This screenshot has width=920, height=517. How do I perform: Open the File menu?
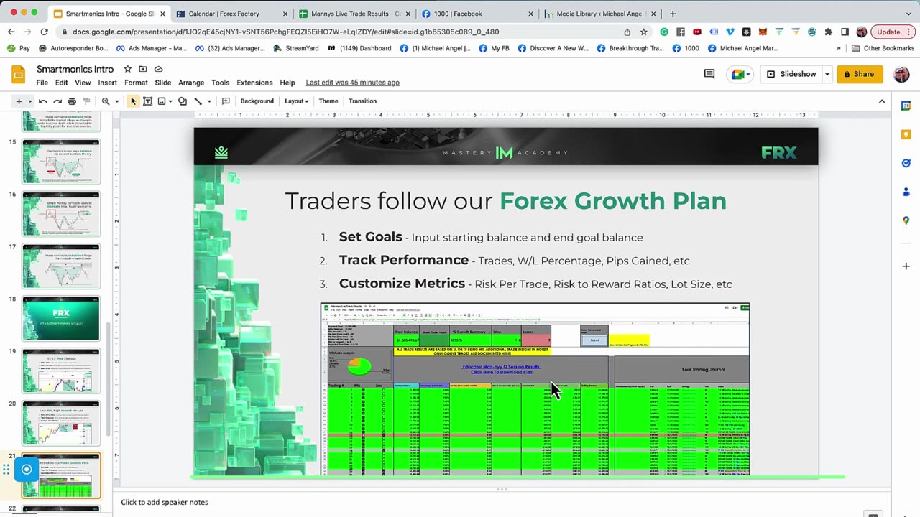42,83
